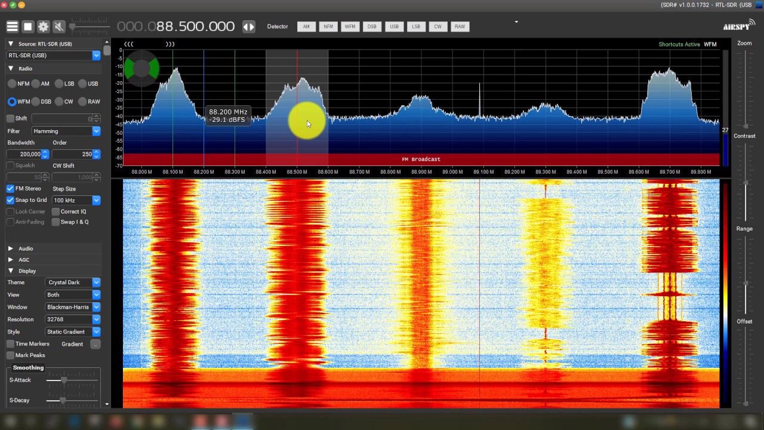764x430 pixels.
Task: Select the USB detector button
Action: (394, 26)
